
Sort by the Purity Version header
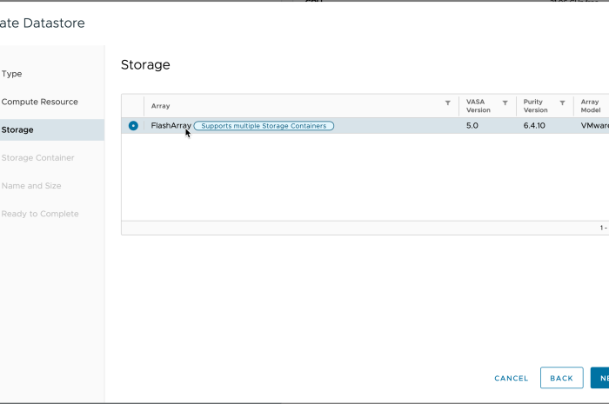pyautogui.click(x=535, y=106)
